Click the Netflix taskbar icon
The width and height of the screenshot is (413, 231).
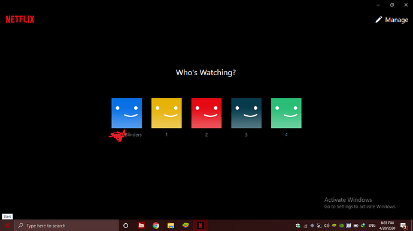click(x=201, y=226)
